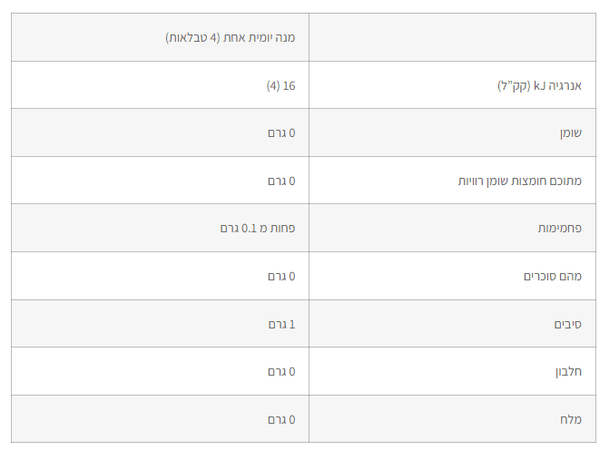
Task: Click the '0 גרם' value for חלבון
Action: click(281, 372)
